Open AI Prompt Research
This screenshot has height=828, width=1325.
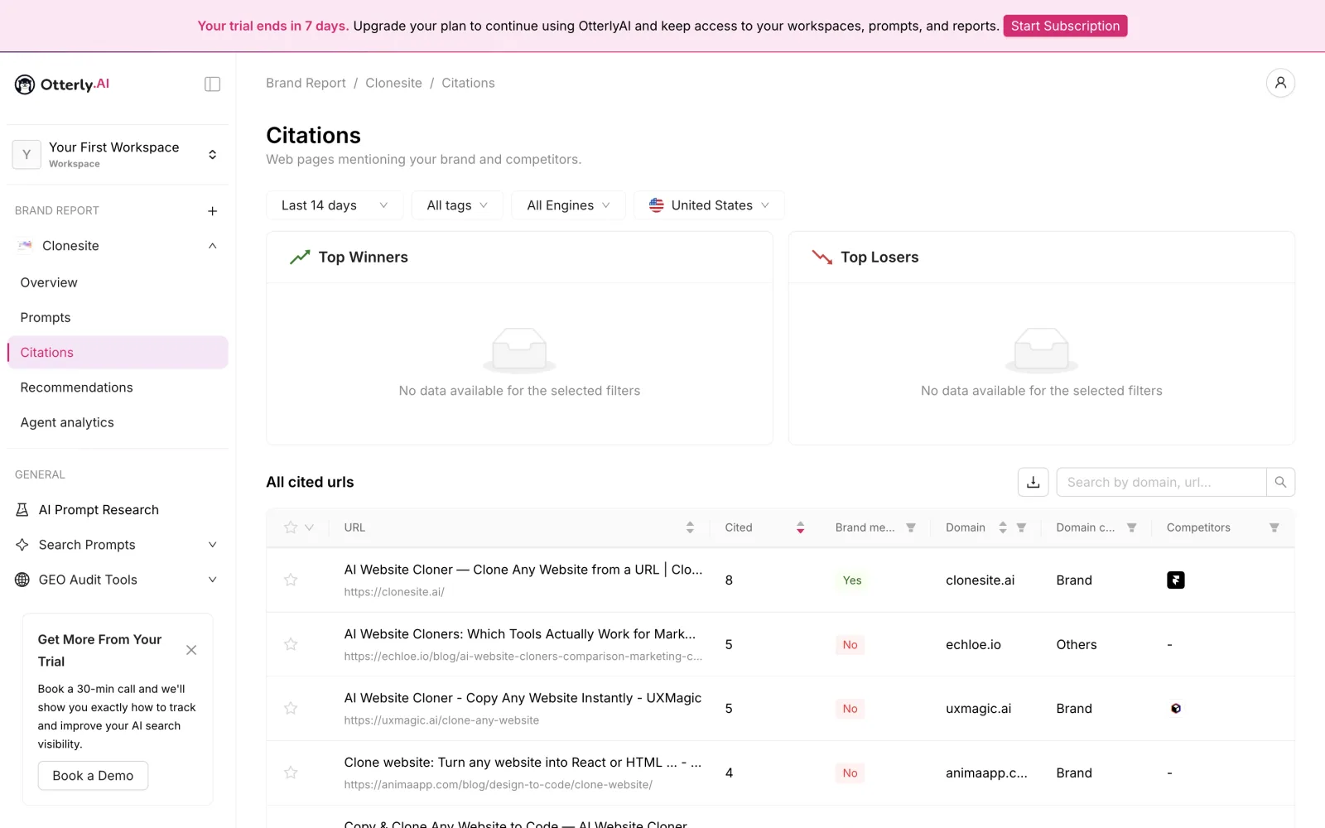(x=99, y=510)
